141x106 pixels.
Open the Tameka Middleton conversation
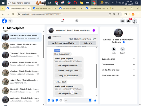coord(21,55)
